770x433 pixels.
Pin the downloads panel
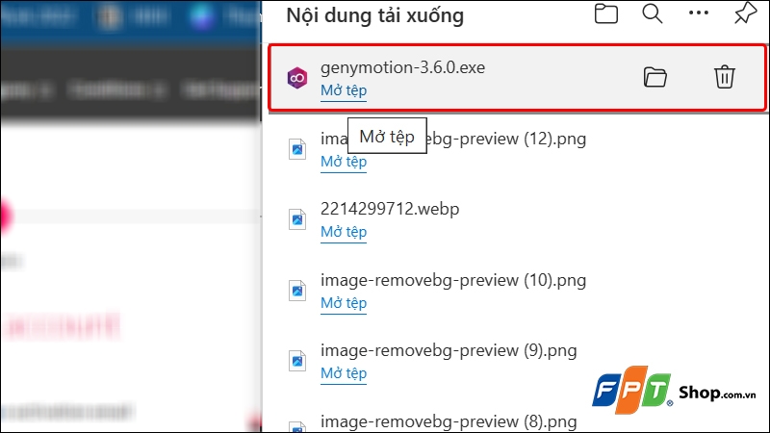tap(745, 13)
